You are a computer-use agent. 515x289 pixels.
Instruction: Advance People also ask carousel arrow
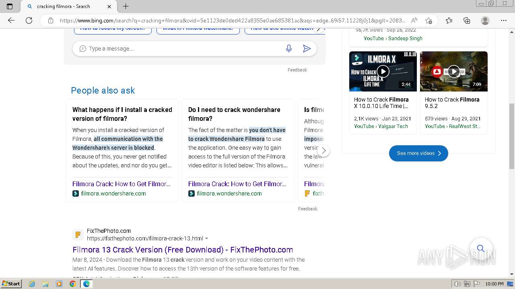coord(324,151)
